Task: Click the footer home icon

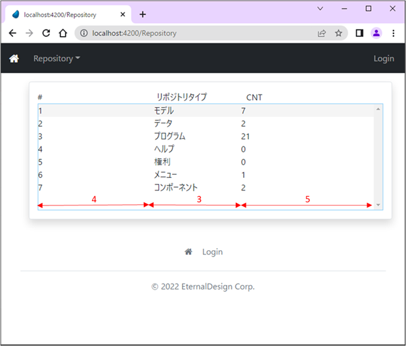Action: [x=189, y=251]
